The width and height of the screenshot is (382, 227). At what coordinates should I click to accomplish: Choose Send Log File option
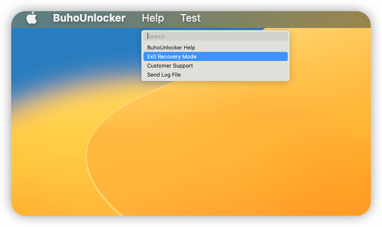[x=215, y=75]
